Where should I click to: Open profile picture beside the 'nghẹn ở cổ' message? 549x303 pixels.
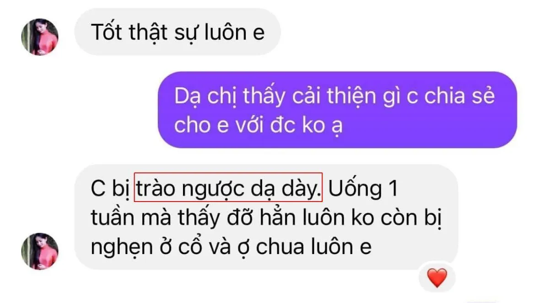(x=40, y=251)
